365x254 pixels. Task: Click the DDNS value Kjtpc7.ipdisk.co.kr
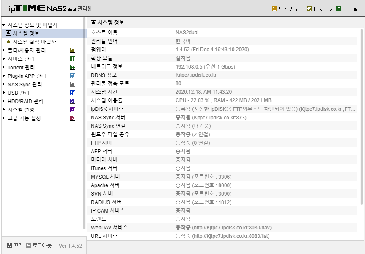tap(196, 75)
